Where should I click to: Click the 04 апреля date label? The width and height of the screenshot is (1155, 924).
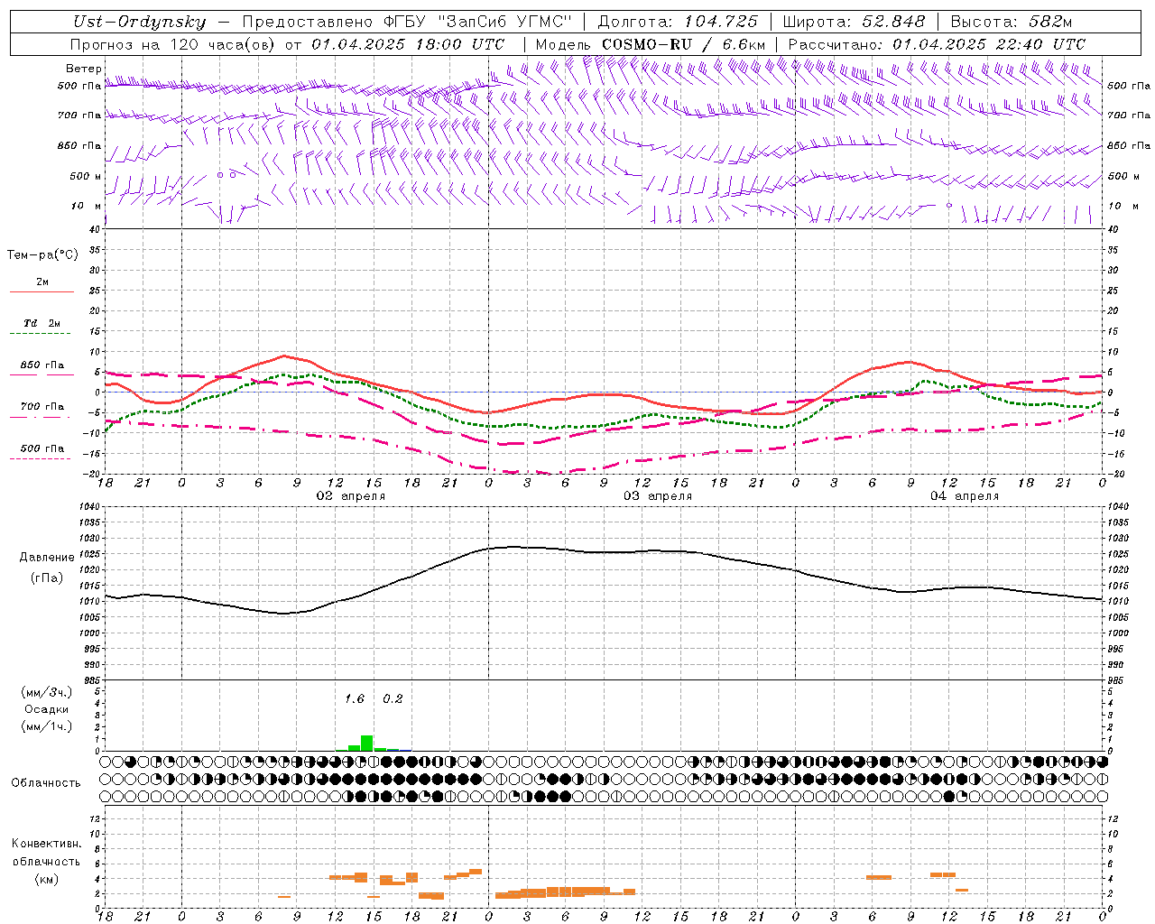(965, 496)
